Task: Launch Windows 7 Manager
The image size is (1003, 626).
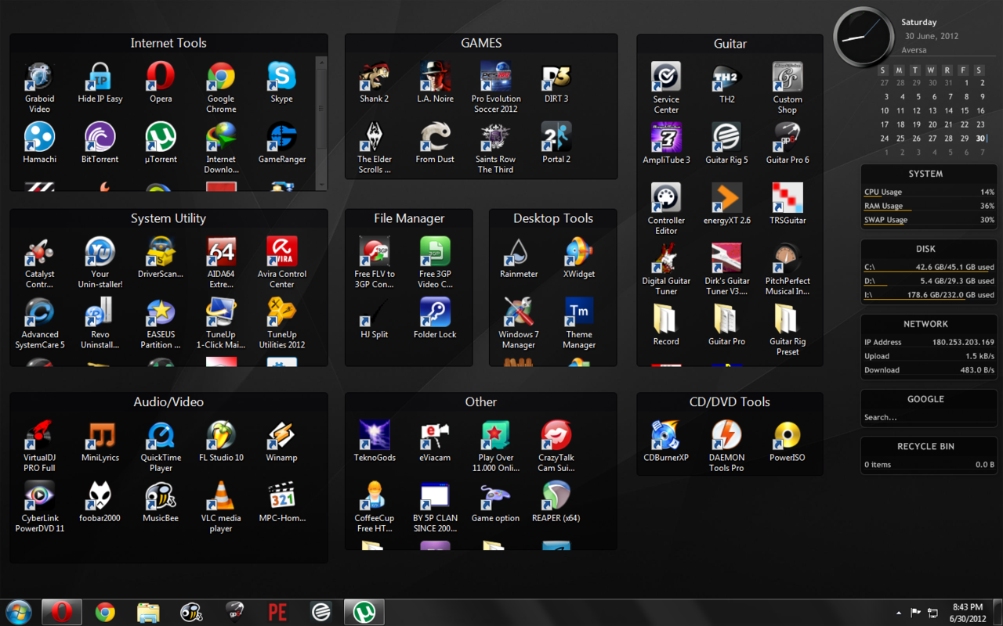Action: 518,323
